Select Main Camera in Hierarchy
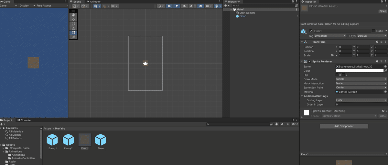This screenshot has height=165, width=388. [247, 13]
